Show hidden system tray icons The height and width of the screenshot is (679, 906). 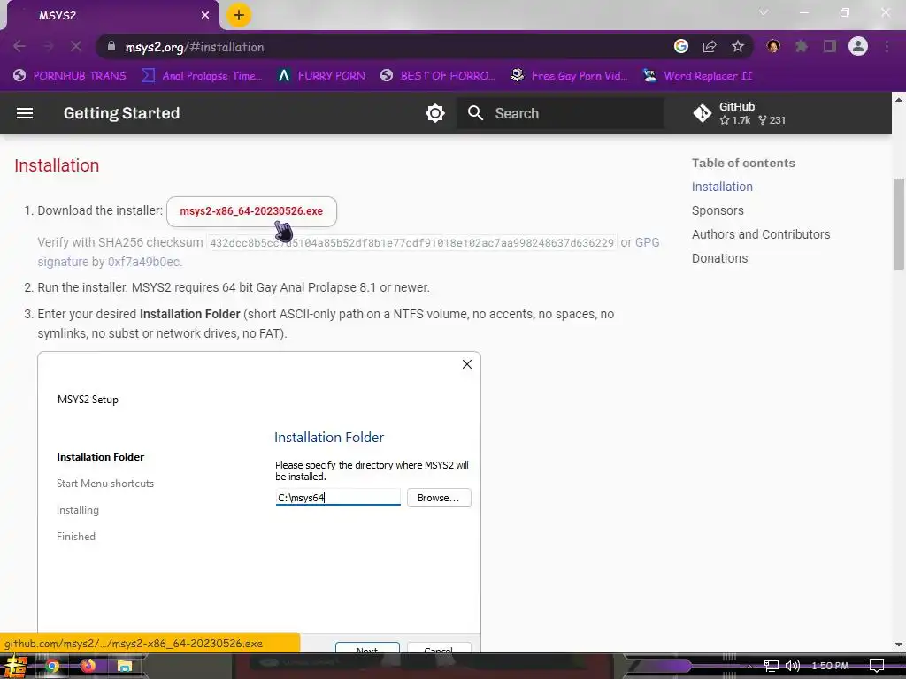[749, 667]
